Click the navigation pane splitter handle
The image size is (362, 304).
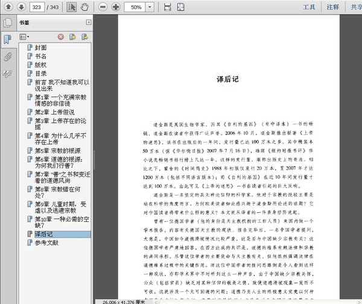pyautogui.click(x=94, y=160)
